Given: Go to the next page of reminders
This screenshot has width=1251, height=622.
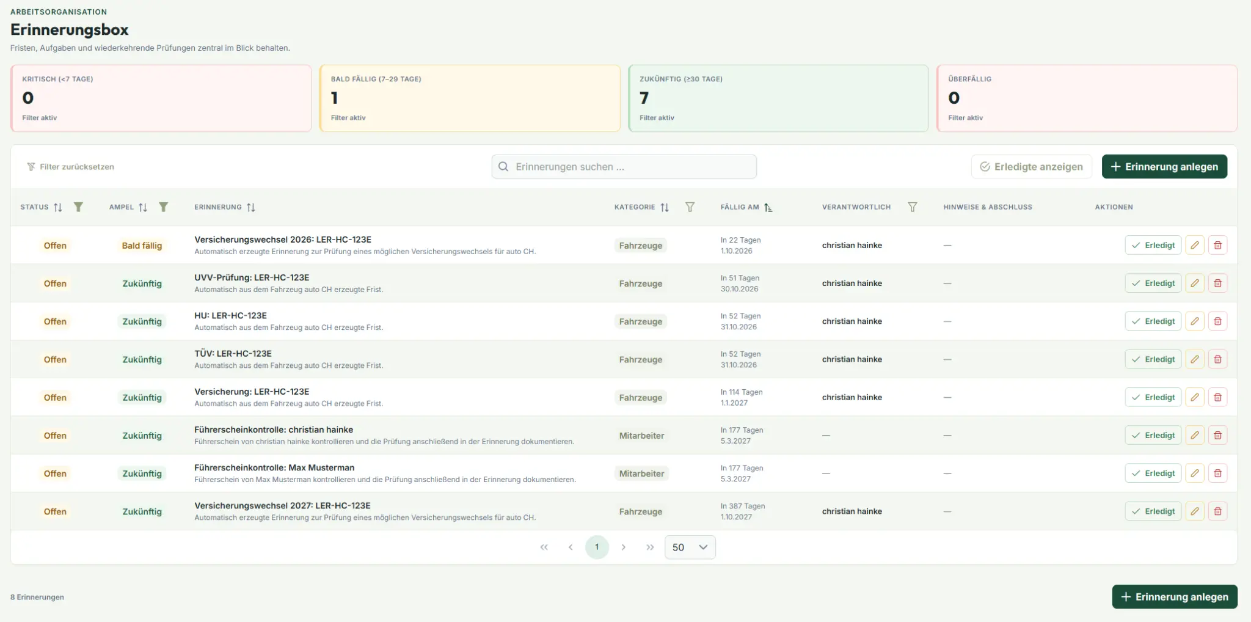Looking at the screenshot, I should point(623,547).
